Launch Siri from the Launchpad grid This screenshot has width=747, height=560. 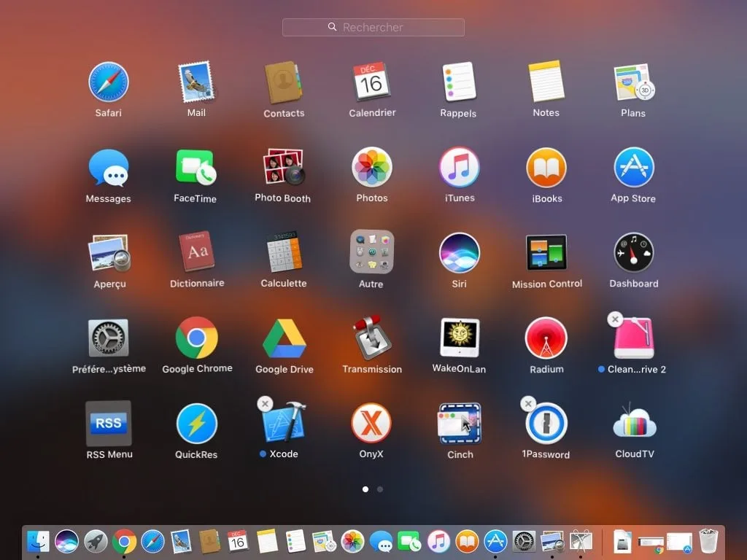click(460, 253)
